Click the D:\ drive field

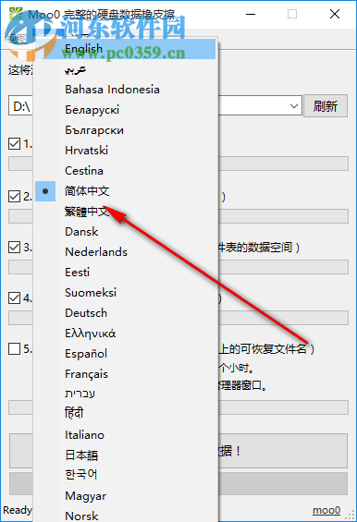(x=155, y=106)
